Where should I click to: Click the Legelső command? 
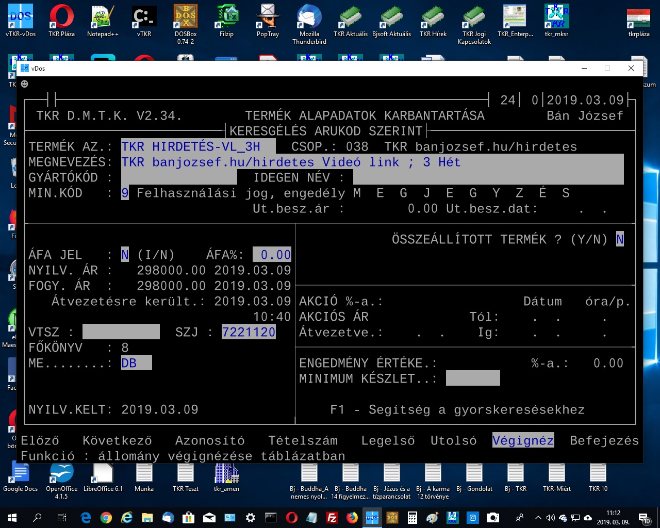pos(388,440)
